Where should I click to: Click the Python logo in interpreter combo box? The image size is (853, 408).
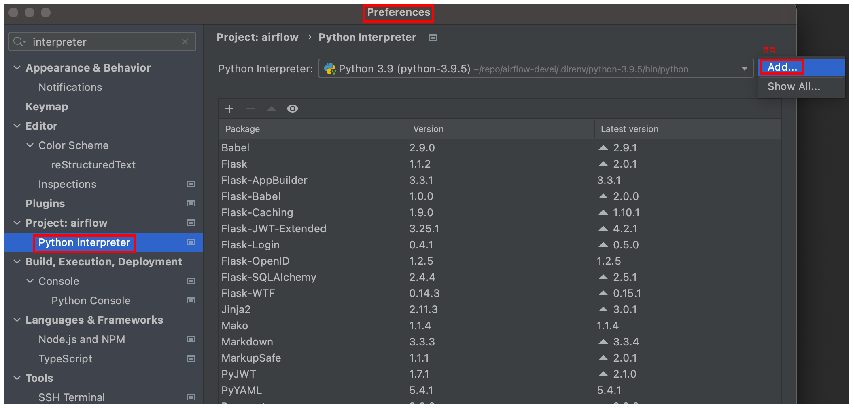330,69
